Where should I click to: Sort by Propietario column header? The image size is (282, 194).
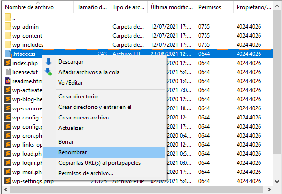[253, 7]
